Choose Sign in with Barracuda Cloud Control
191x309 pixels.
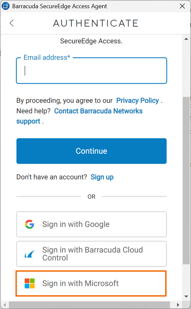(92, 254)
